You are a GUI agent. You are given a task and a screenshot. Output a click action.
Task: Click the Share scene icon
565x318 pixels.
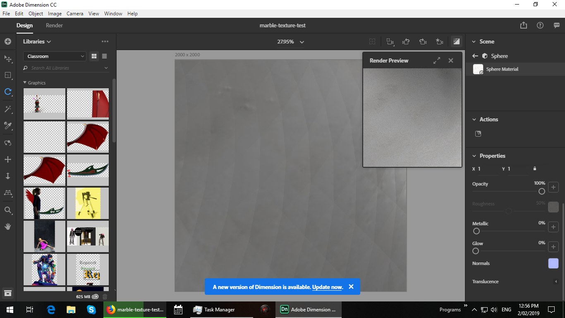pos(524,25)
